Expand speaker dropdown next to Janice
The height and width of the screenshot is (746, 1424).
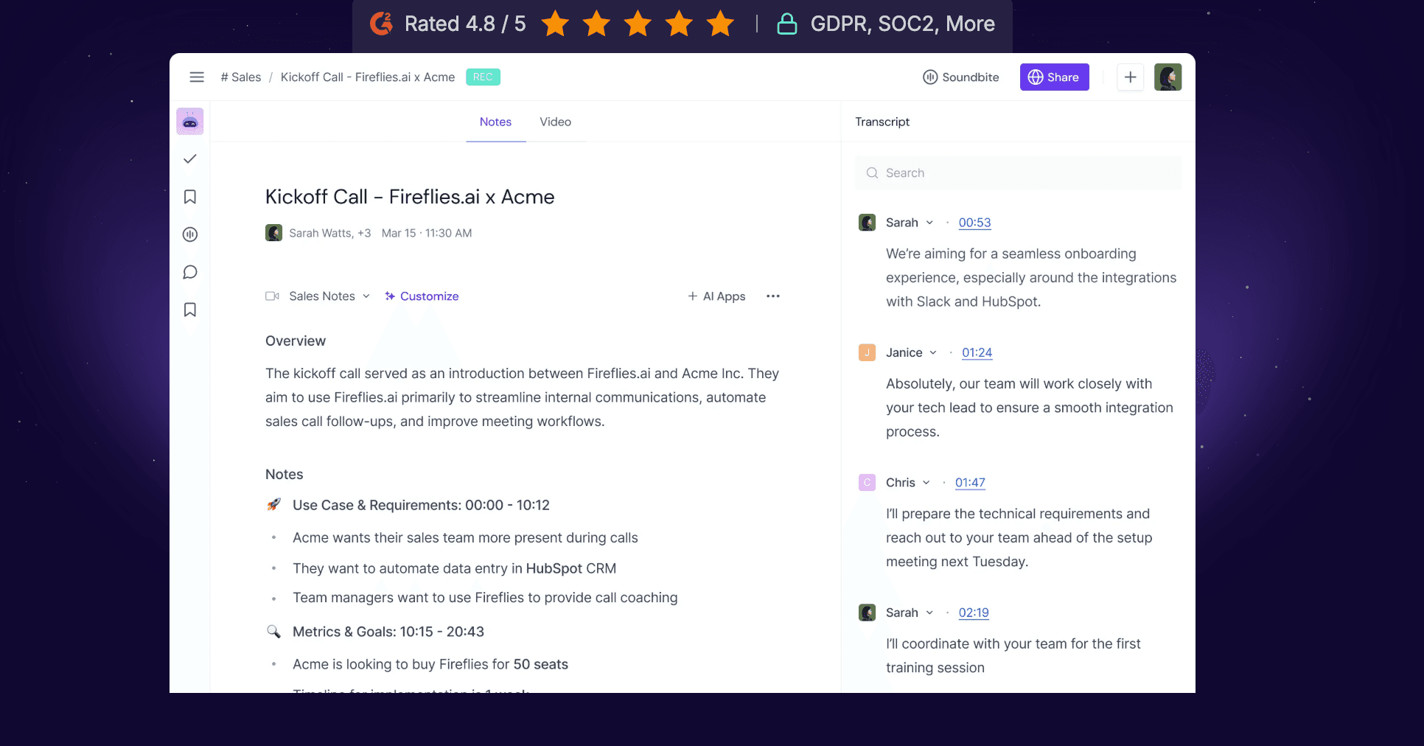point(933,352)
